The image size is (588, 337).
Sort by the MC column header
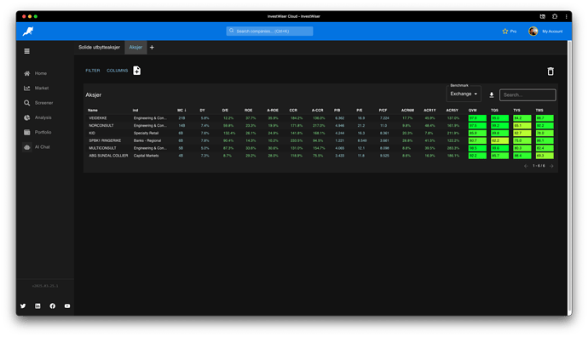pos(182,110)
